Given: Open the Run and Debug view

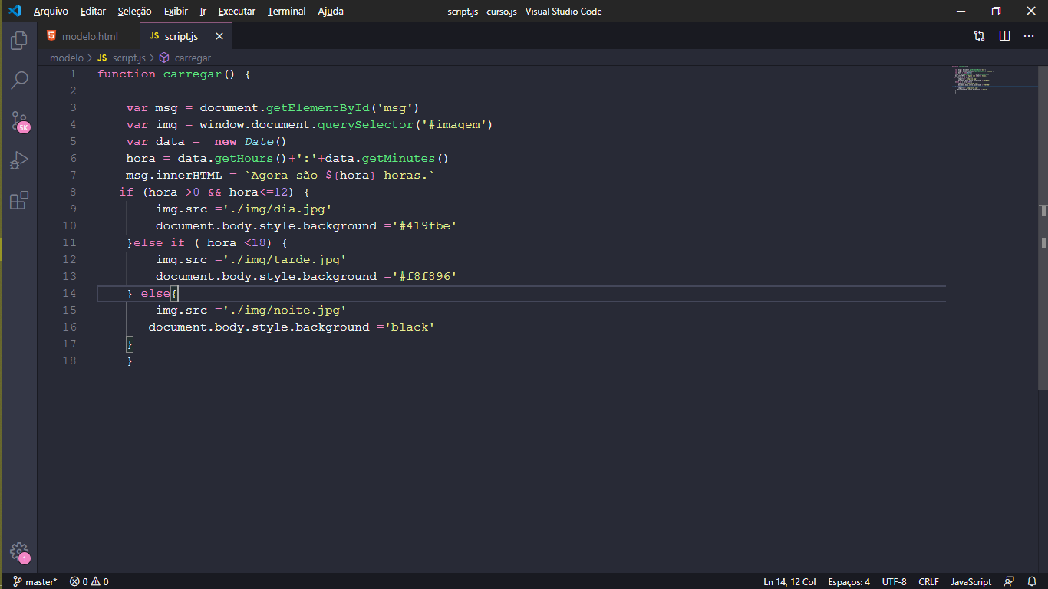Looking at the screenshot, I should click(18, 161).
